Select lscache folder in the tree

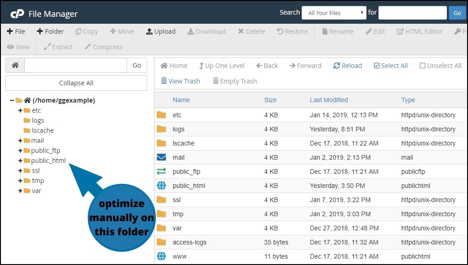39,130
